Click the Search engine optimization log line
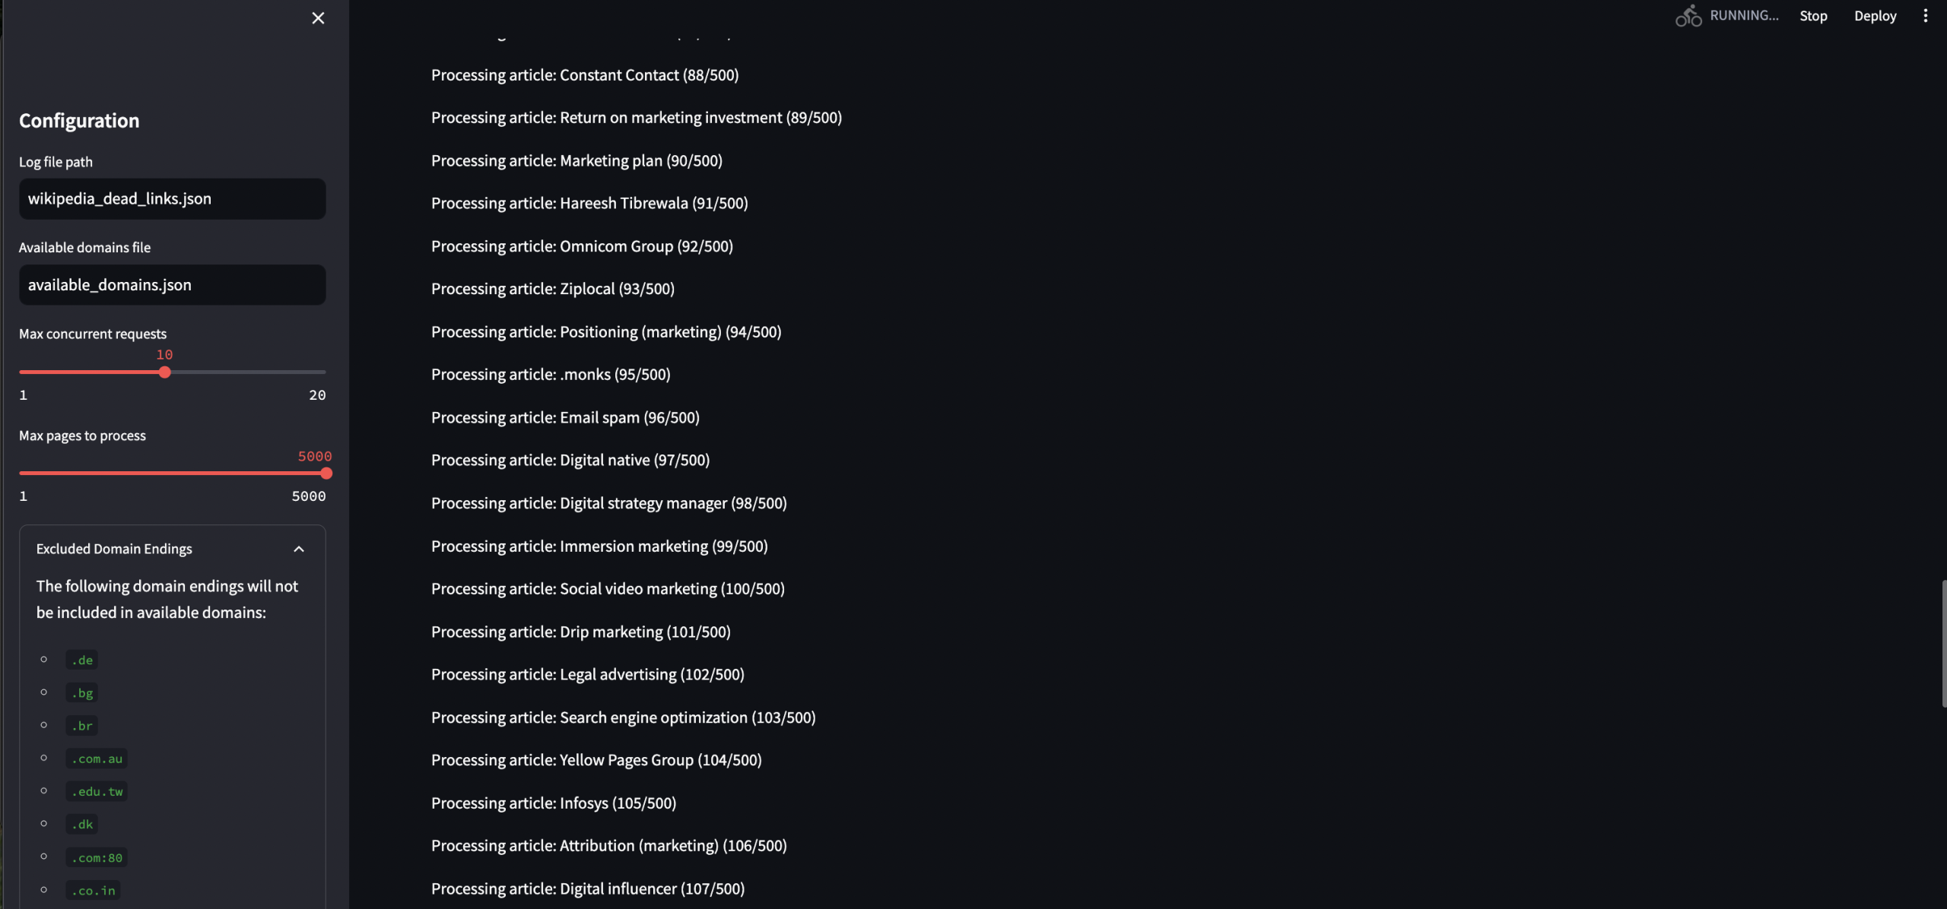 point(623,717)
